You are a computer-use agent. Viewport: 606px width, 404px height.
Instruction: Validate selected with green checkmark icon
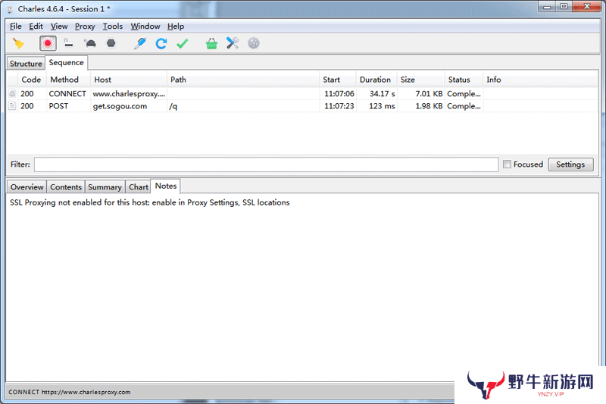point(183,43)
